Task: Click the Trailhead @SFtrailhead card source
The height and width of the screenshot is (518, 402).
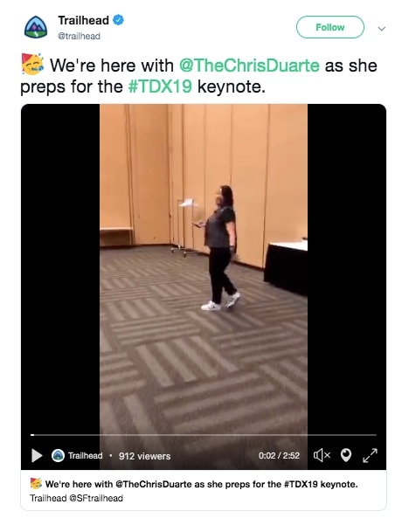Action: click(x=76, y=498)
